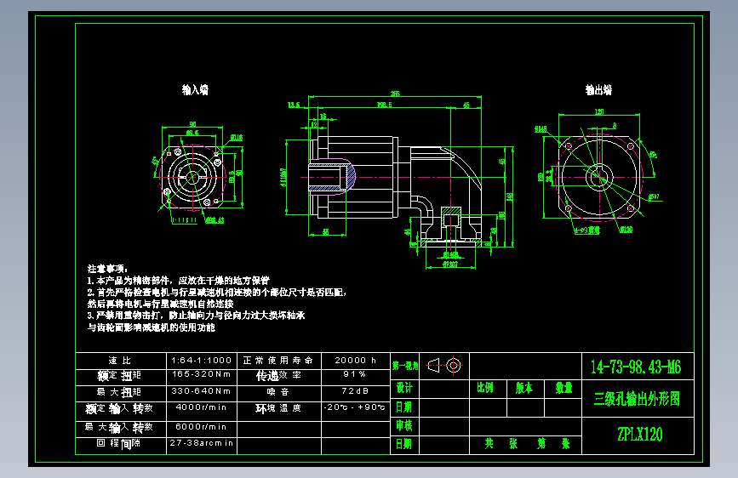
Task: Select the 6000r/min value
Action: tap(202, 427)
